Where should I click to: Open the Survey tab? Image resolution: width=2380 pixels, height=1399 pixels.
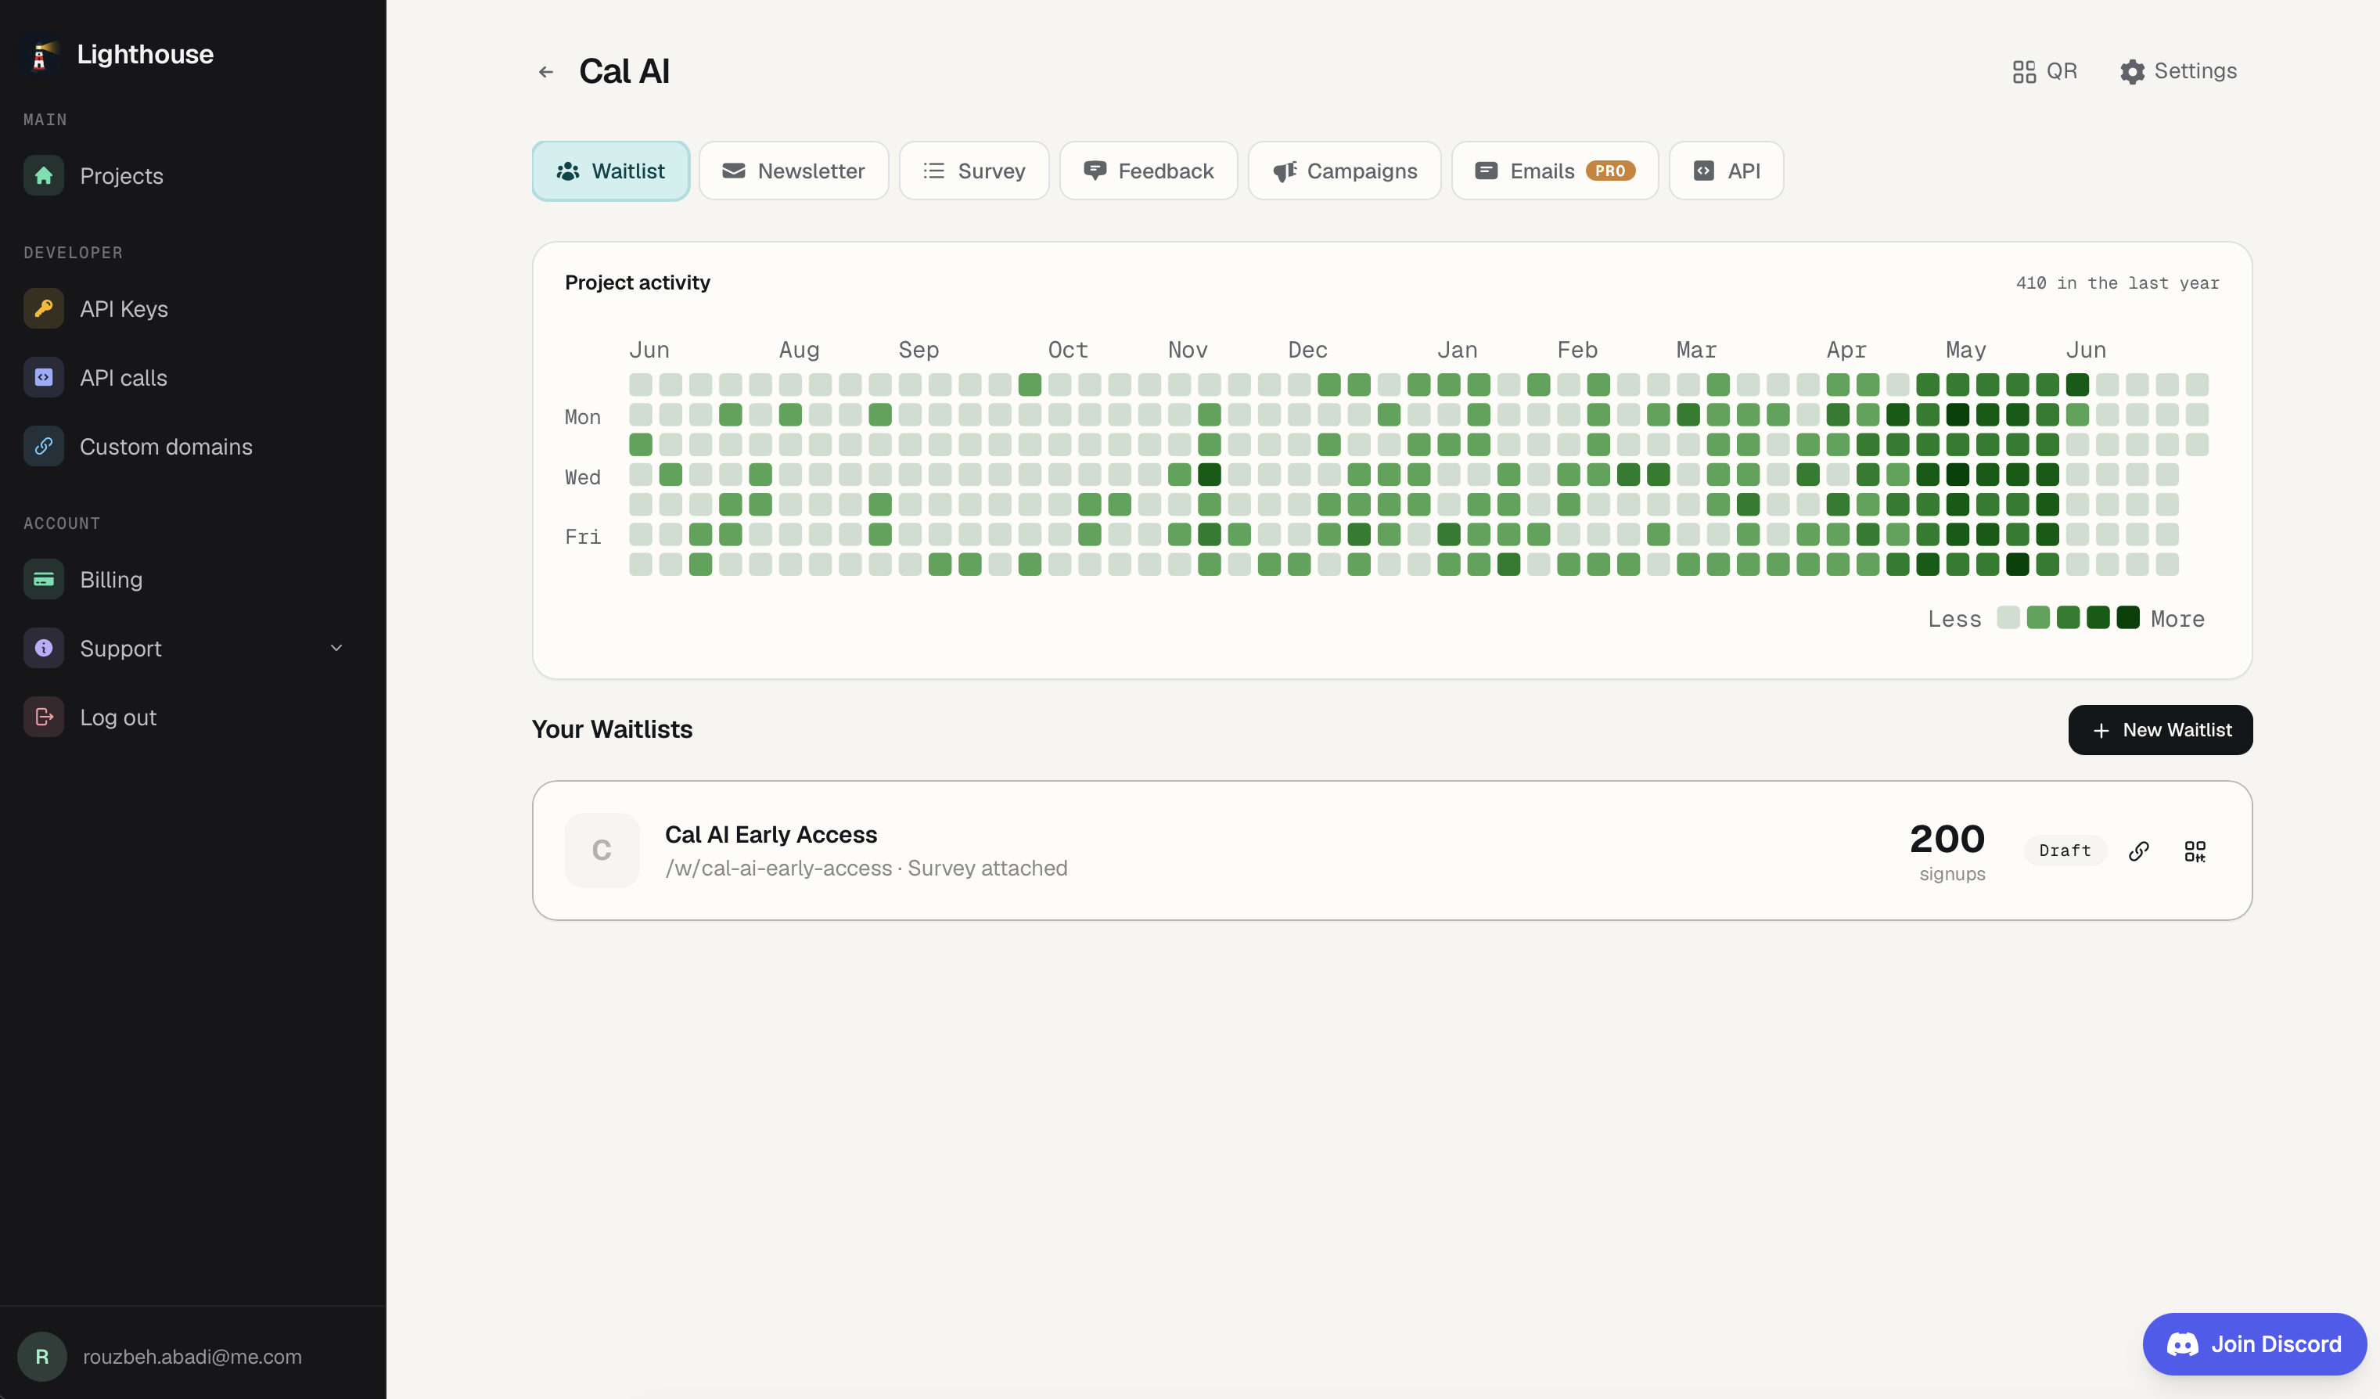point(974,171)
